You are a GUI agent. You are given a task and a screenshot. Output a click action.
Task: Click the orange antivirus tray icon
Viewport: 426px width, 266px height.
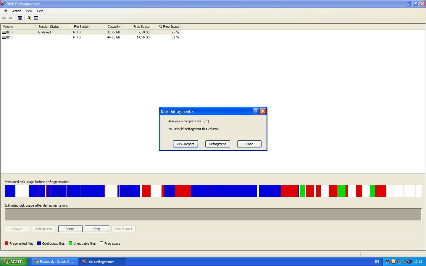393,262
